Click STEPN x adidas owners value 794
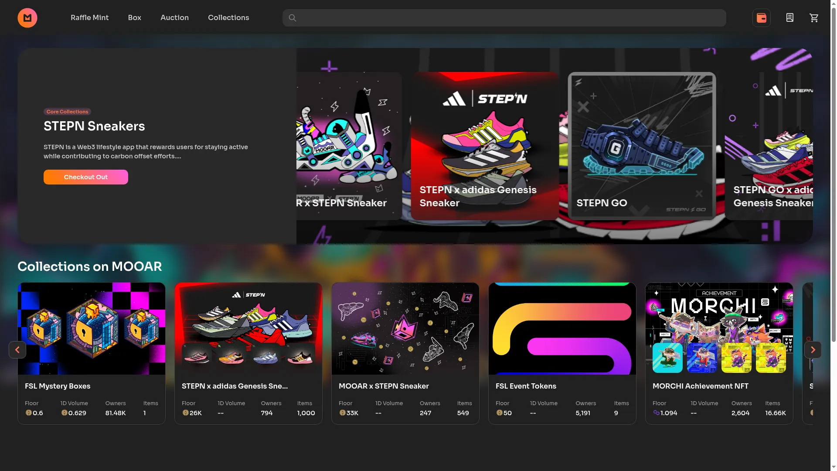Screen dimensions: 837x471 tap(267, 413)
